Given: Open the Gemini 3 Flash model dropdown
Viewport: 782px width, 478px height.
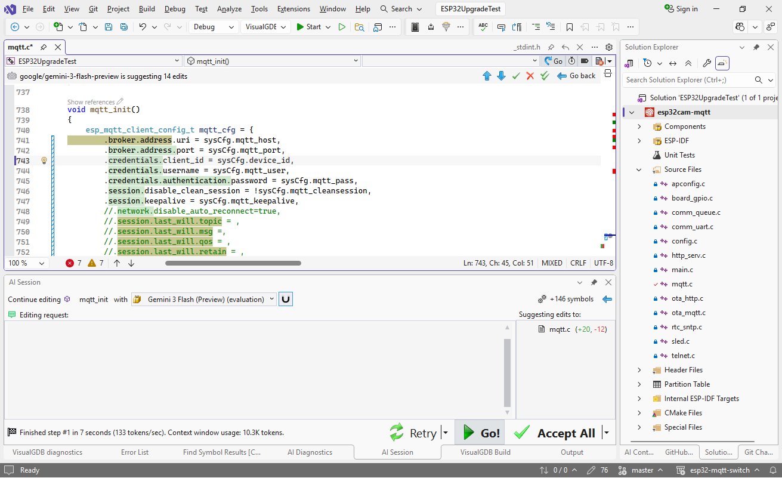Looking at the screenshot, I should [x=204, y=300].
